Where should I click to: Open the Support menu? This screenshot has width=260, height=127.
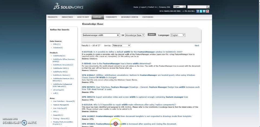[97, 17]
